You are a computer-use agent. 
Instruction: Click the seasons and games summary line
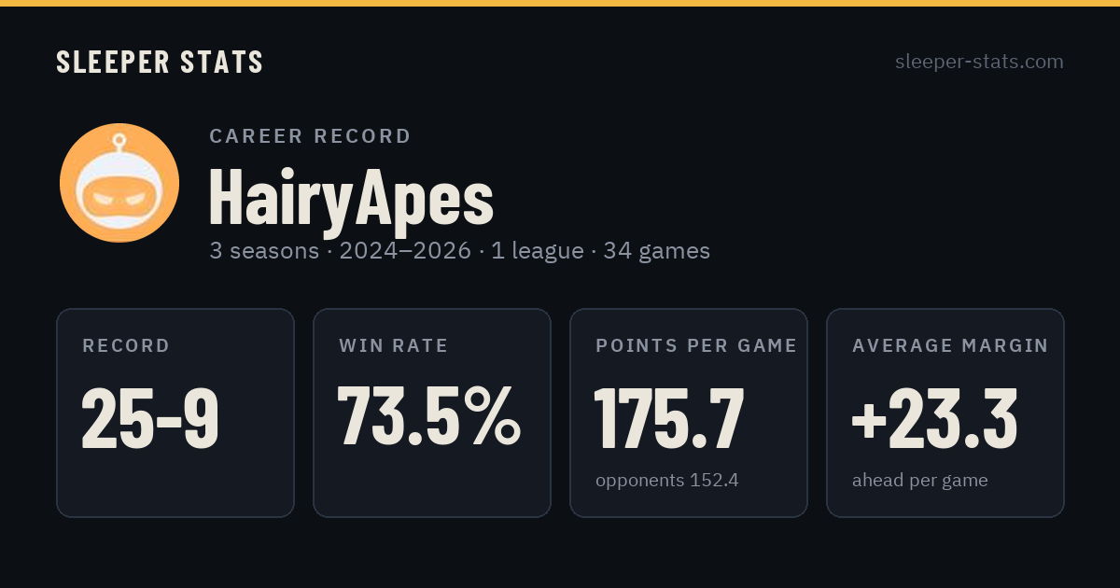460,251
